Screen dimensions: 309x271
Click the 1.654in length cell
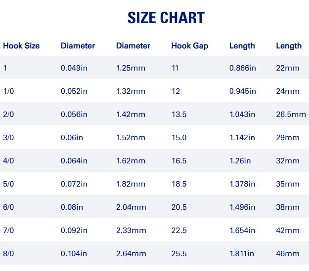242,230
